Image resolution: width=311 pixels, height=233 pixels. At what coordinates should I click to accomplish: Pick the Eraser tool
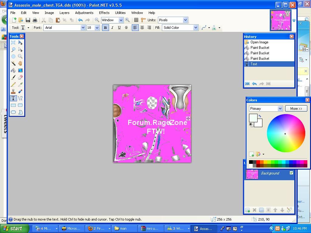[x=20, y=77]
